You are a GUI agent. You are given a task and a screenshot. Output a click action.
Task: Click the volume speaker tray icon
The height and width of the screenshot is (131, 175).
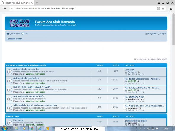tap(148, 129)
